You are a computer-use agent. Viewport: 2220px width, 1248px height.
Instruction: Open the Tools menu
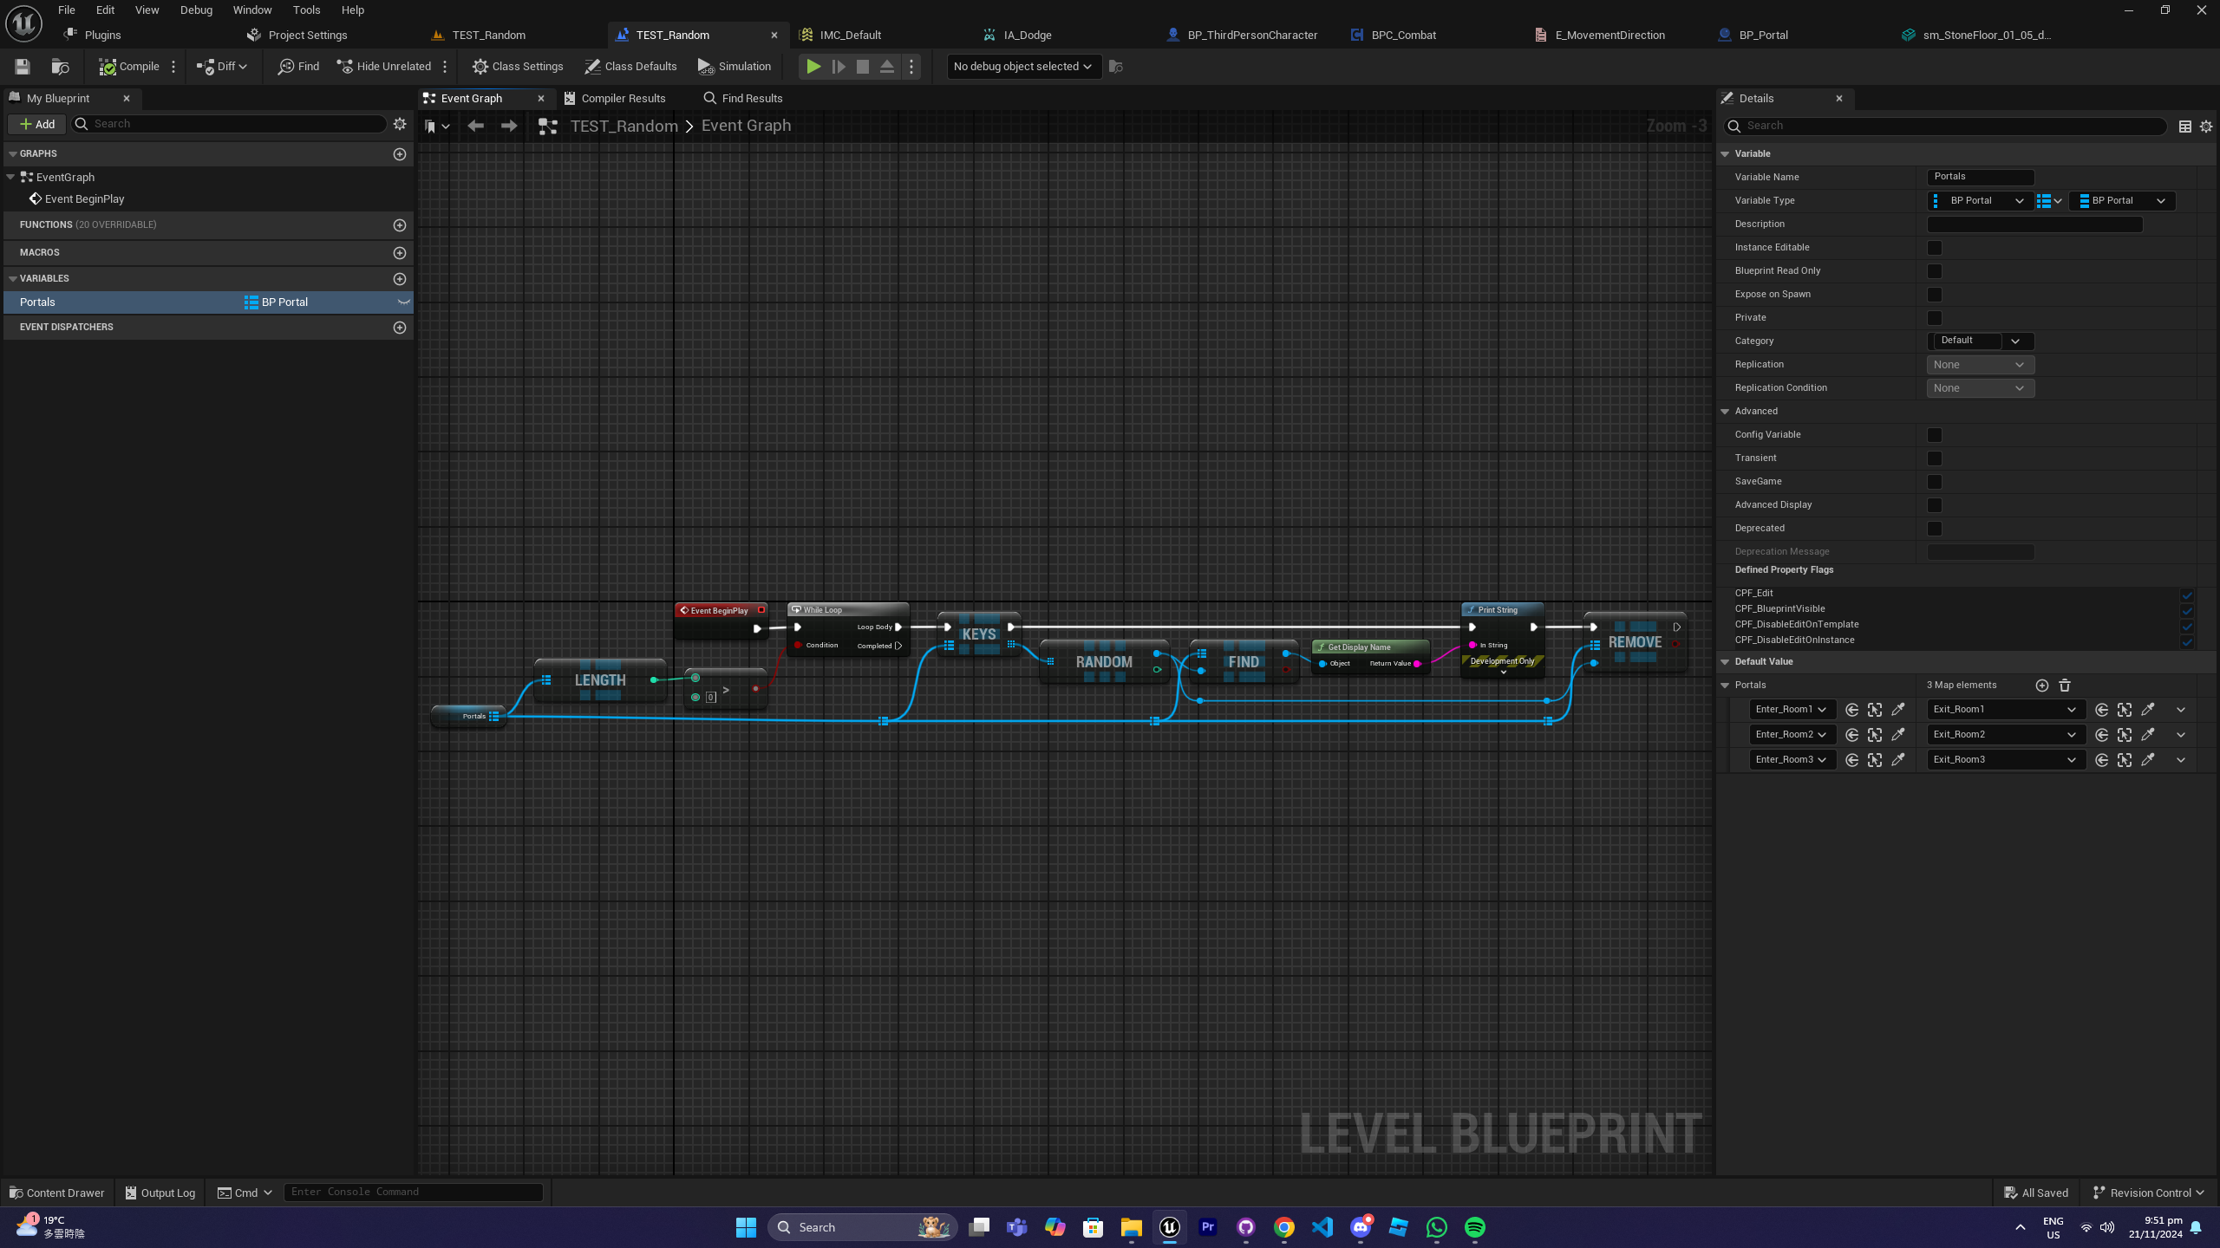[x=306, y=10]
